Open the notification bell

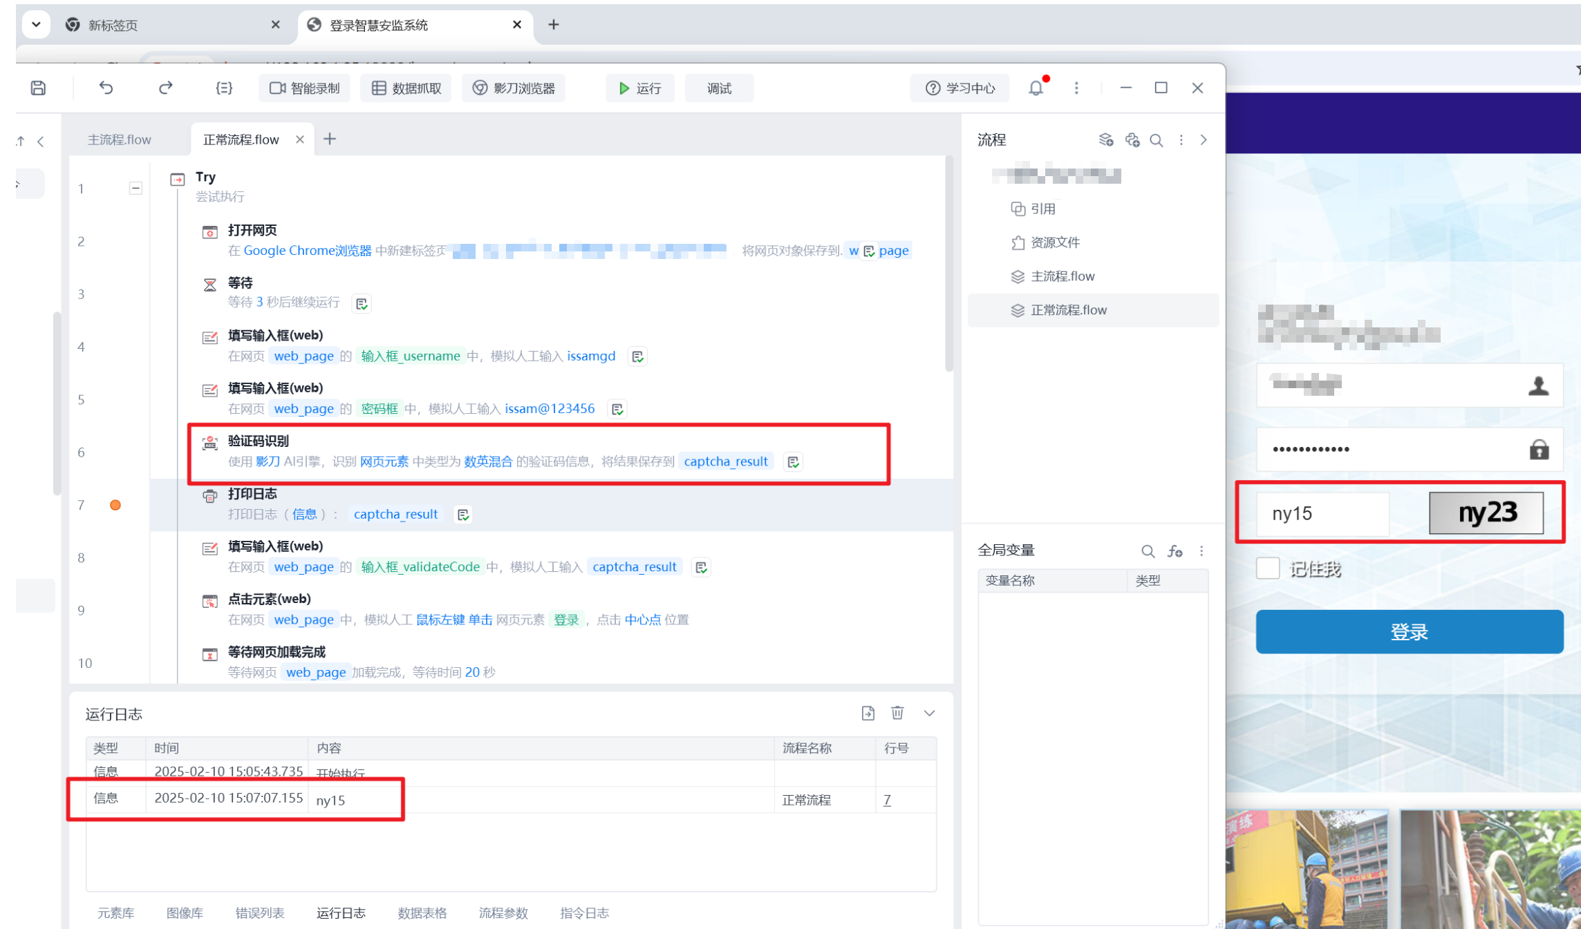coord(1036,88)
